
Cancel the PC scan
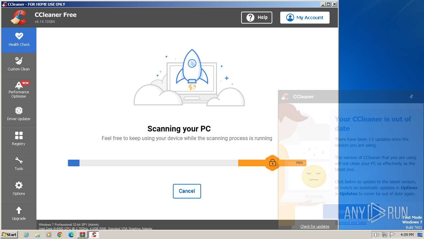pos(187,191)
